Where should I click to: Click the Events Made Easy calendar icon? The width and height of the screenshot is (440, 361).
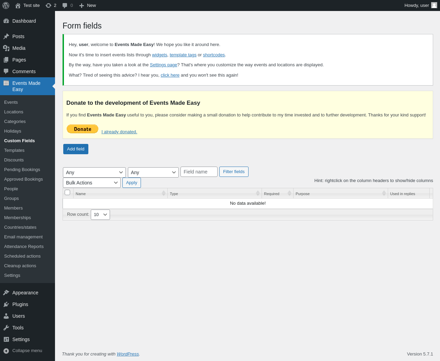[6, 83]
